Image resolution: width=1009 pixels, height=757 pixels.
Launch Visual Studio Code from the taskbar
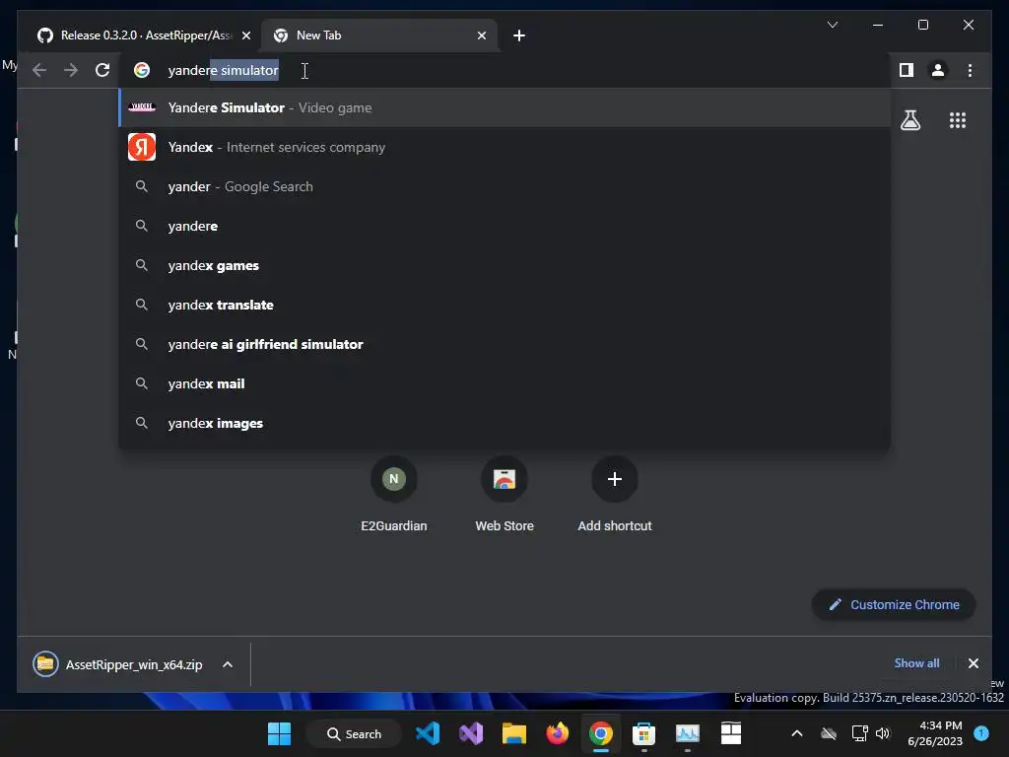[428, 733]
